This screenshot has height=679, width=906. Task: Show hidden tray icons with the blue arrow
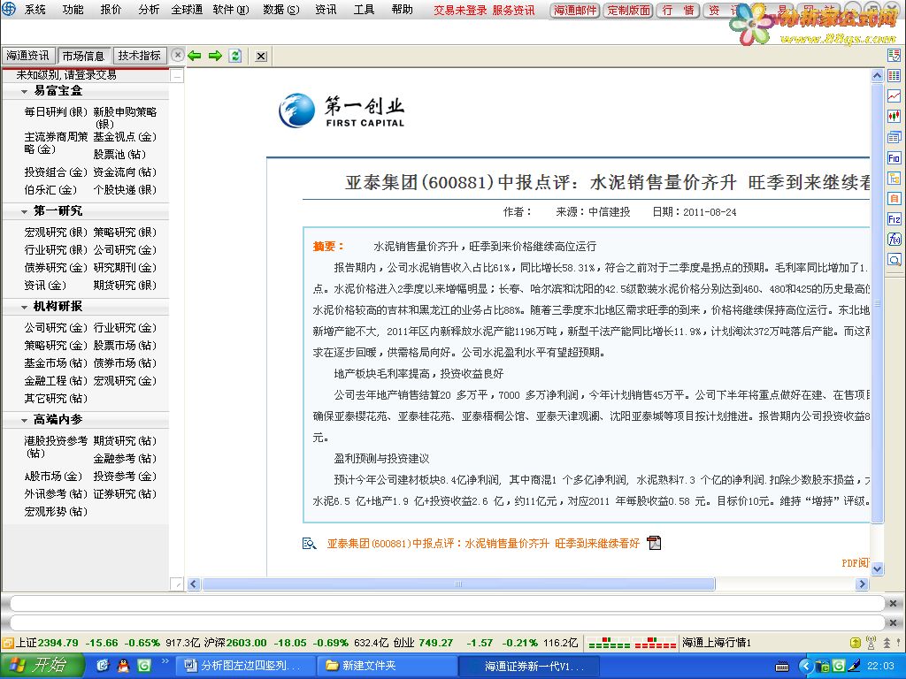[x=806, y=666]
